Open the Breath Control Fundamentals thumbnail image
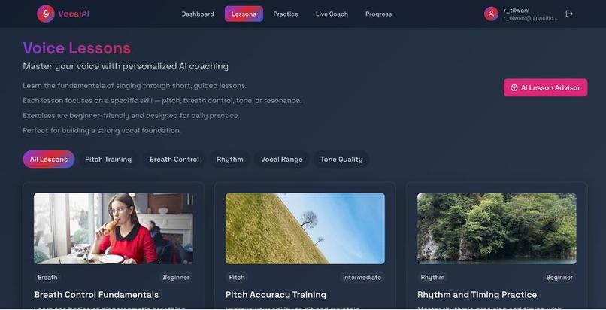 tap(114, 229)
